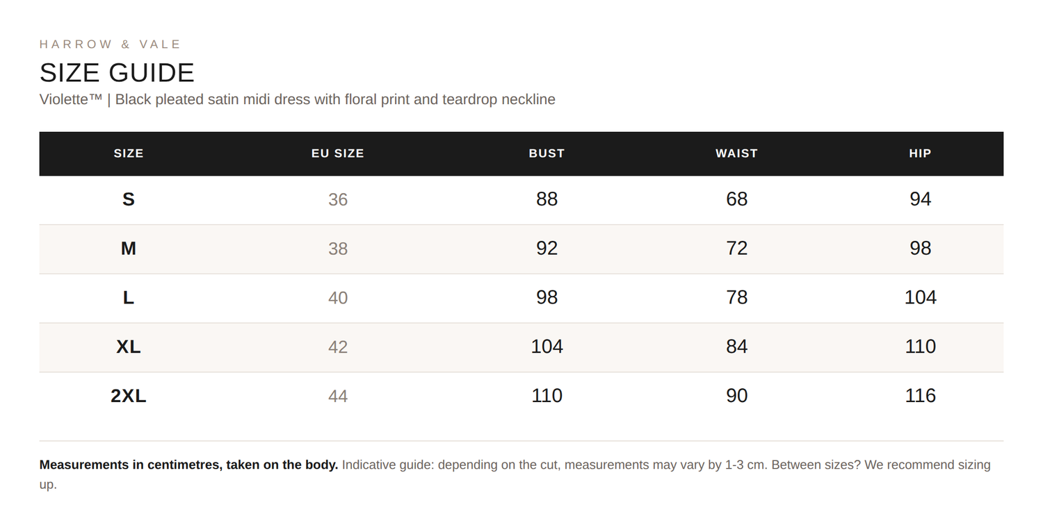Click the HIP column header
The width and height of the screenshot is (1043, 525).
[920, 153]
